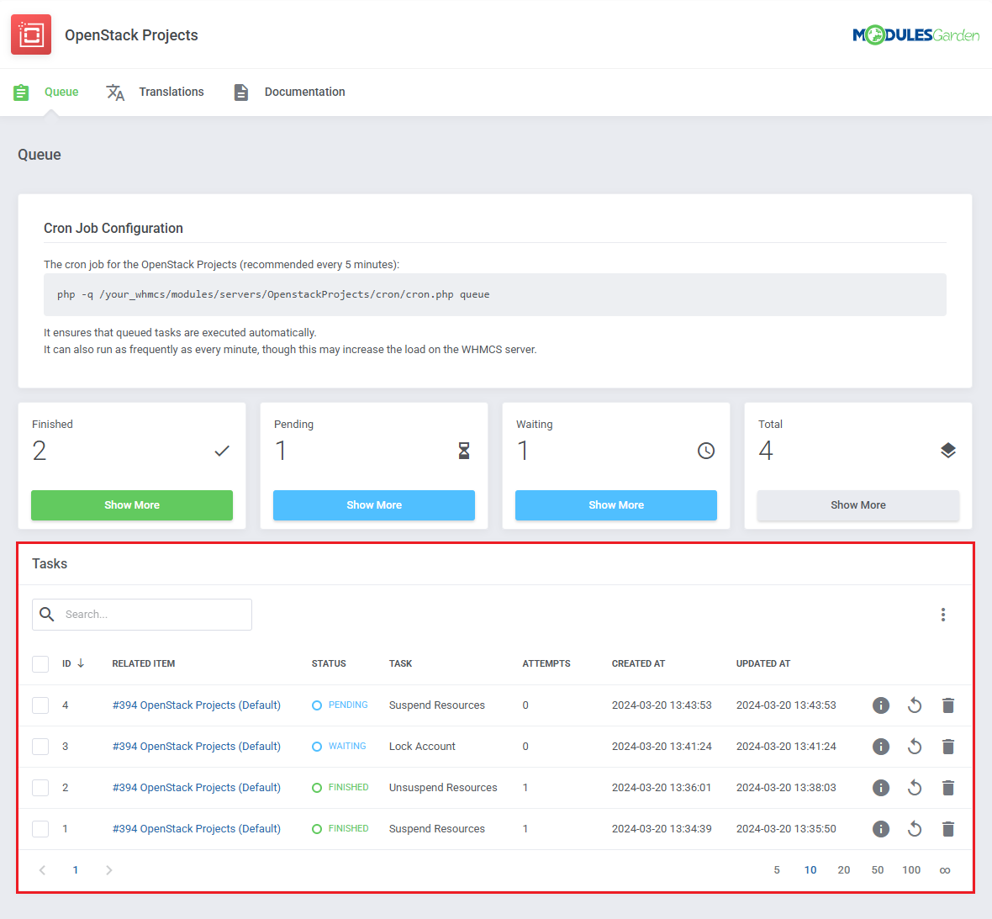Image resolution: width=992 pixels, height=919 pixels.
Task: Delete the Unsuspend Resources task
Action: click(947, 787)
